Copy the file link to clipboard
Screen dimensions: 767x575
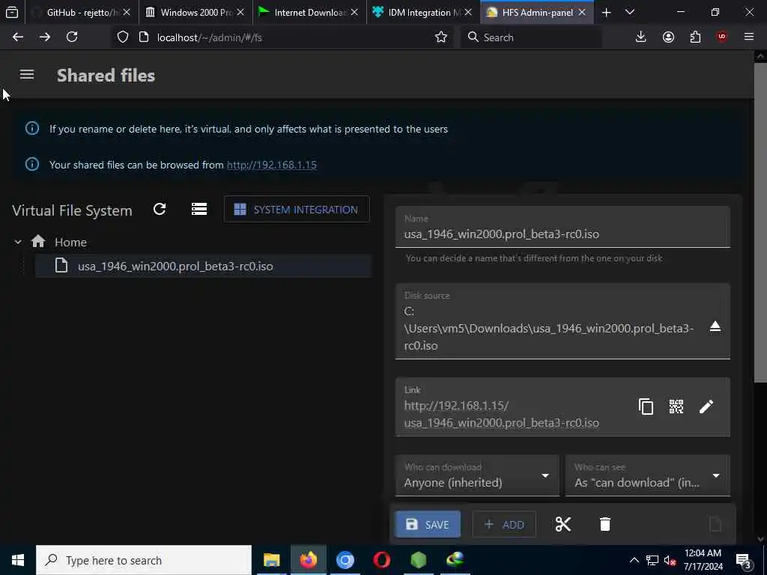point(646,407)
